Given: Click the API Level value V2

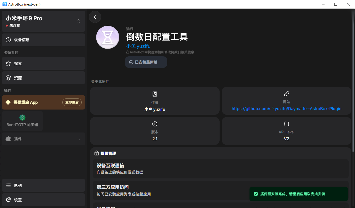Looking at the screenshot, I should 287,139.
